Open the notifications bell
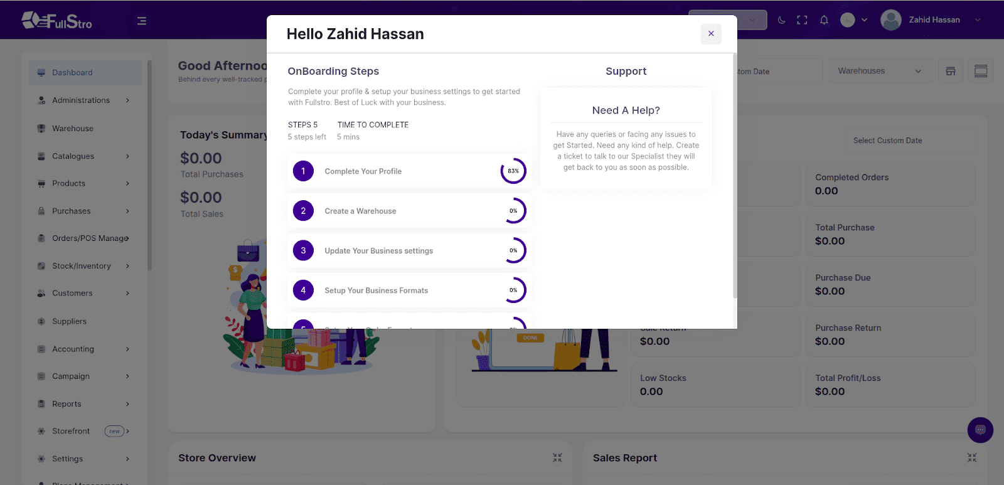 (824, 20)
